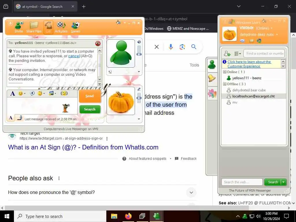Select the text input mode A tab
The height and width of the screenshot is (222, 296).
(x=11, y=118)
